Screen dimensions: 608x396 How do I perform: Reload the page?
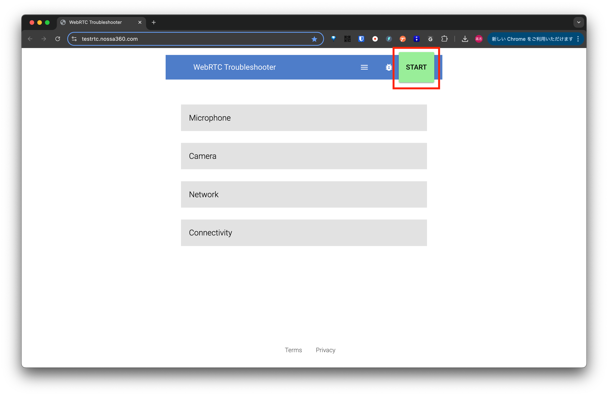pyautogui.click(x=58, y=39)
